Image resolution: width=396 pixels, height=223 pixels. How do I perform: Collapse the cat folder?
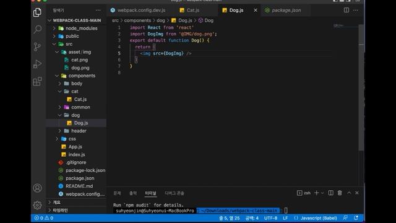tap(76, 91)
